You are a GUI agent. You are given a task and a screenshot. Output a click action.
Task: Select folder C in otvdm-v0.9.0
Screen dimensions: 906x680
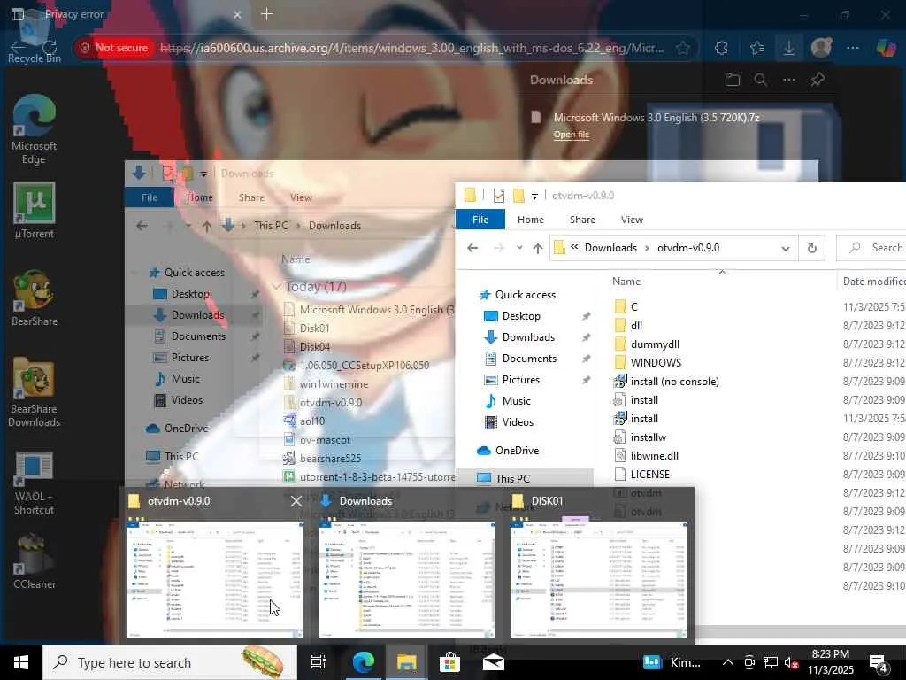click(x=633, y=307)
